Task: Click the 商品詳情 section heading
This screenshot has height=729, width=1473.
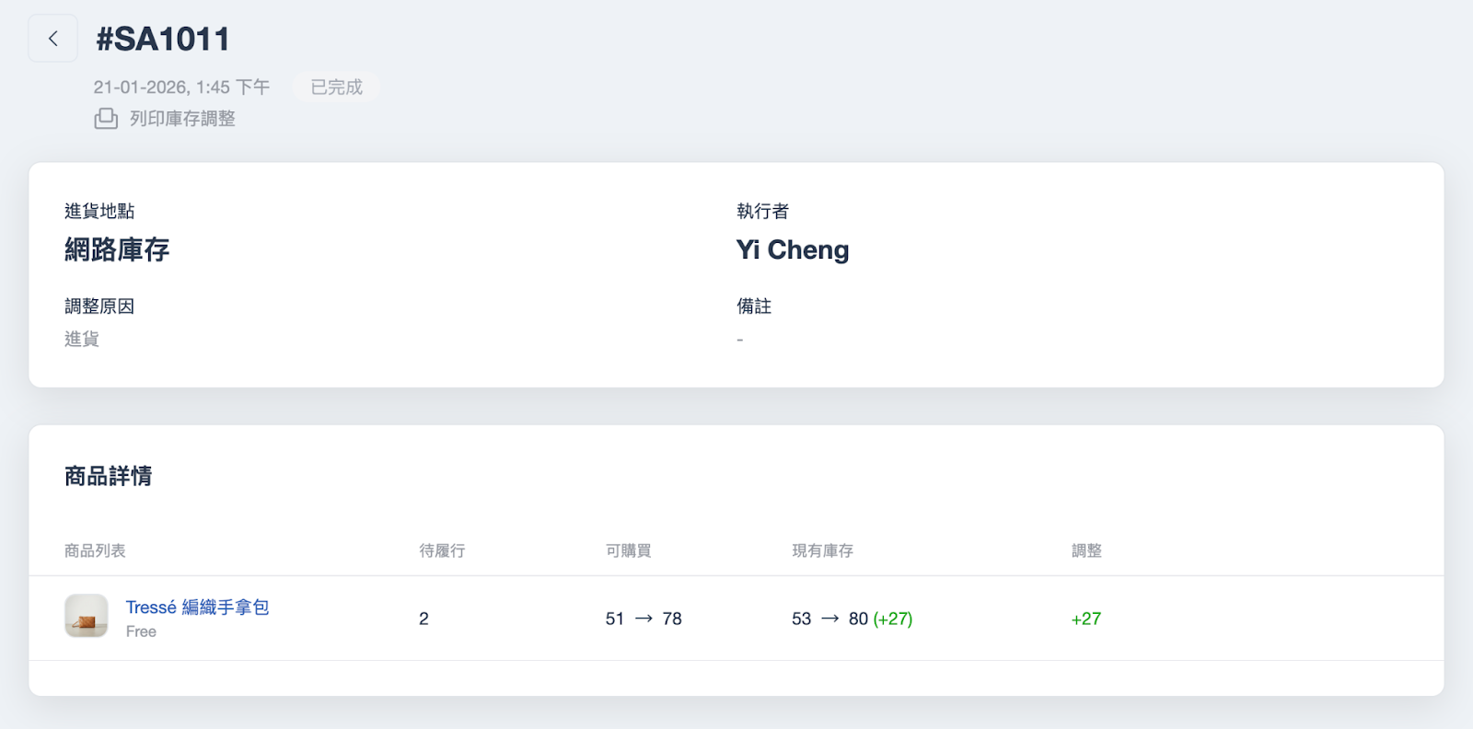Action: click(x=109, y=476)
